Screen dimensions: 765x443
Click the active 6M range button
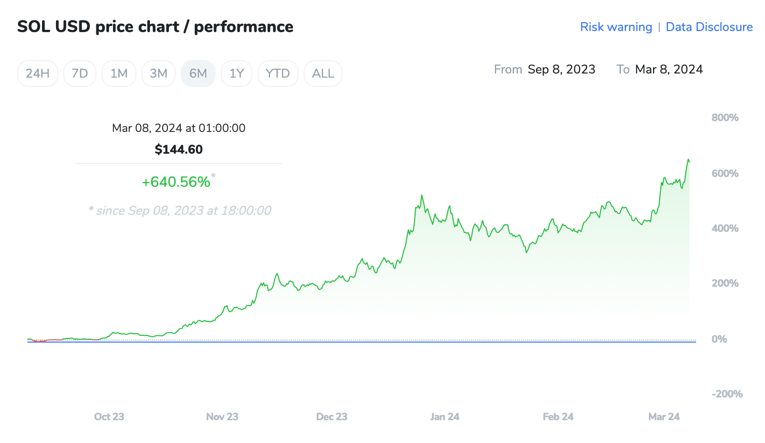tap(198, 73)
